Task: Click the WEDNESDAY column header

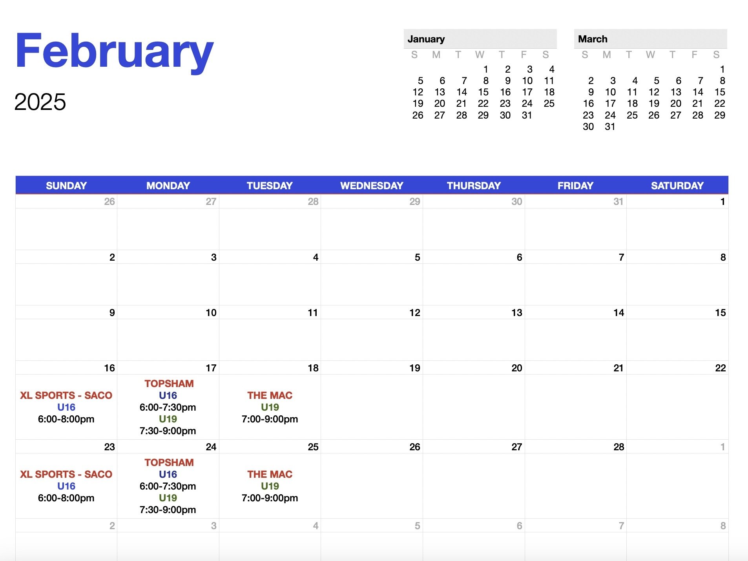Action: pyautogui.click(x=372, y=186)
